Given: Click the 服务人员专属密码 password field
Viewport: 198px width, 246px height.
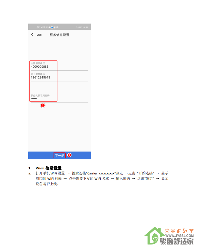Looking at the screenshot, I should pos(59,97).
